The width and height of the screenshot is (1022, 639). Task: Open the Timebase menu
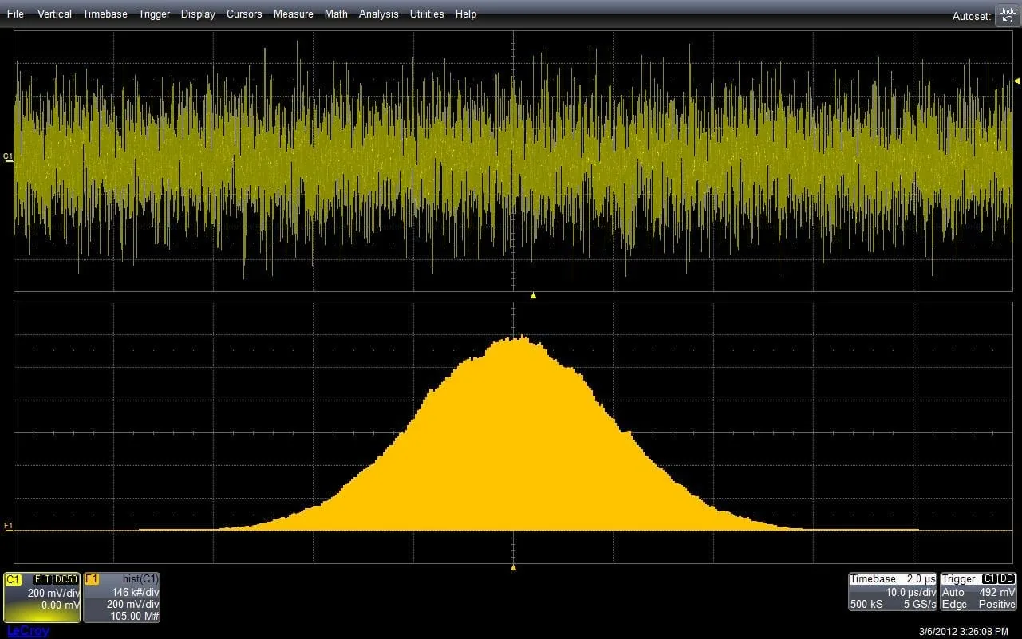105,14
